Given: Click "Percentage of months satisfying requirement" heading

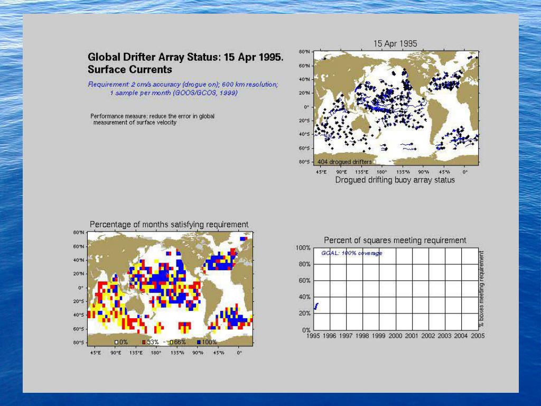Looking at the screenshot, I should click(x=169, y=225).
